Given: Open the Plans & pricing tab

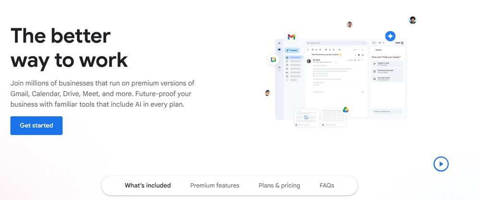Looking at the screenshot, I should coord(279,185).
